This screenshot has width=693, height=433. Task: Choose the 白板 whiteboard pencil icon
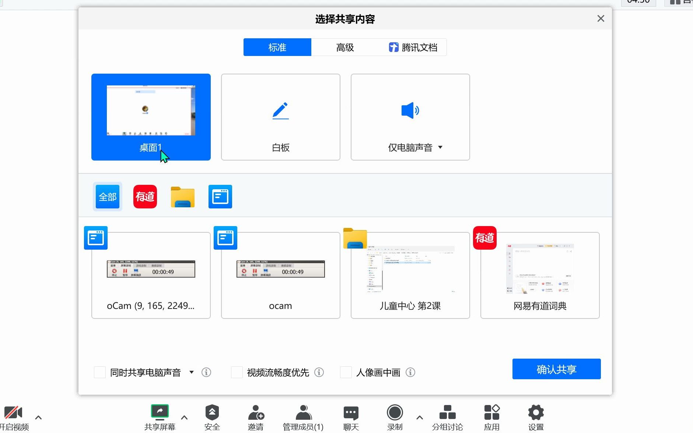tap(280, 110)
